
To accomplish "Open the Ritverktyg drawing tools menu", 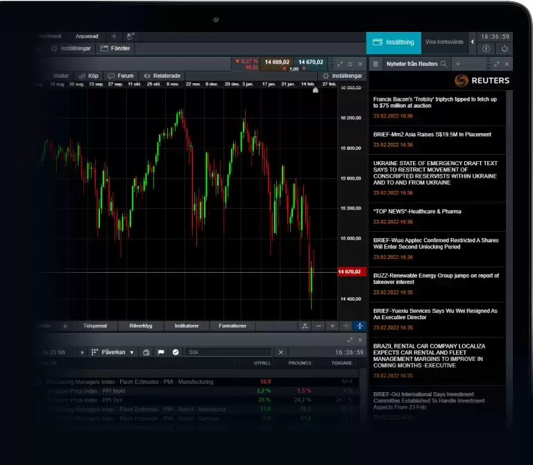I will [x=141, y=326].
